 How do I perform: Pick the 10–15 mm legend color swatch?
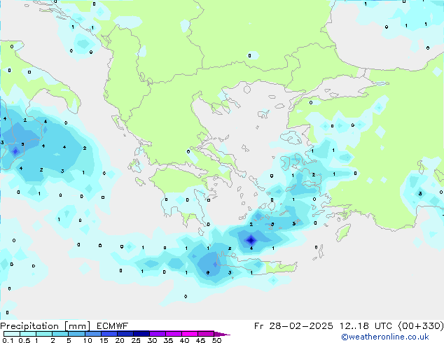[92, 334]
